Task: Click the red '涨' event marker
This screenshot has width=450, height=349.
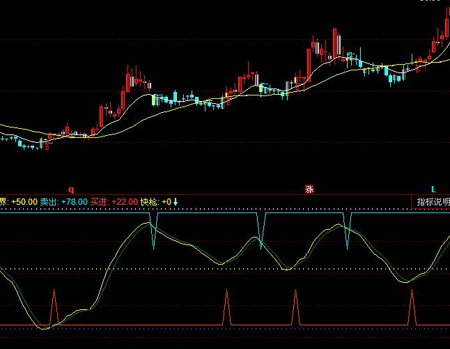Action: tap(309, 189)
